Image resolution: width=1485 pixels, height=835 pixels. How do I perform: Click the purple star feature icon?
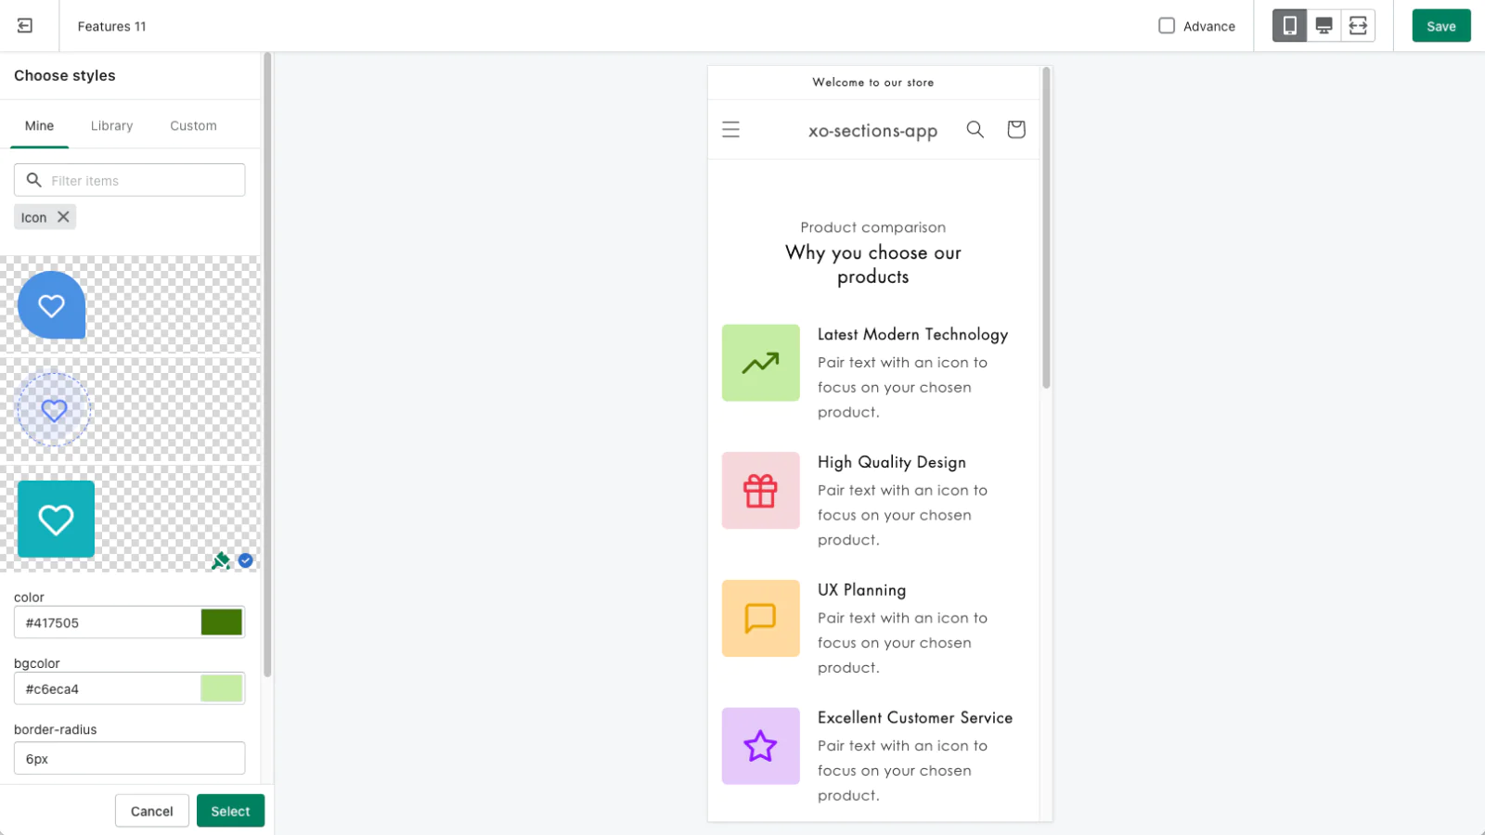(760, 746)
